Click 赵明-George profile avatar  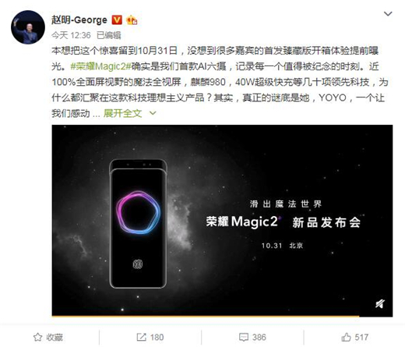[x=28, y=27]
